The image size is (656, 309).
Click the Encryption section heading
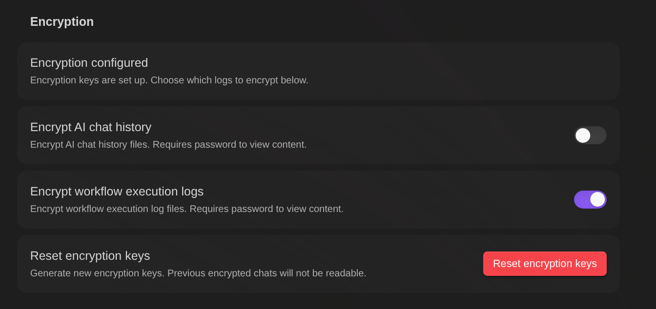coord(61,21)
